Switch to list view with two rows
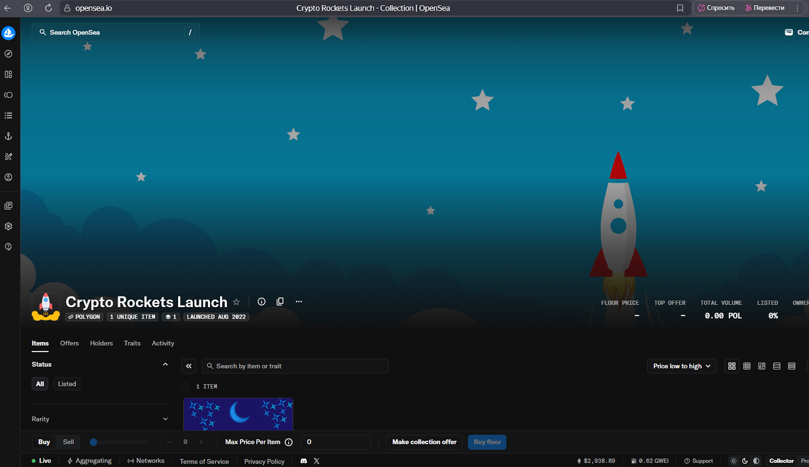Screen dimensions: 809x467 tap(777, 366)
